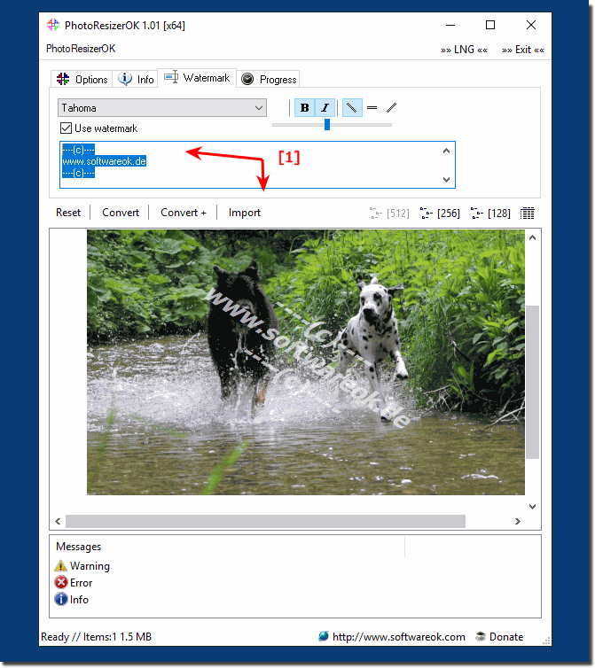Image resolution: width=595 pixels, height=668 pixels.
Task: Click the PhotoResizerOK app icon in title bar
Action: coord(53,25)
